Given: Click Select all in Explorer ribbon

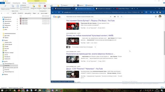Looking at the screenshot, I should point(89,5).
